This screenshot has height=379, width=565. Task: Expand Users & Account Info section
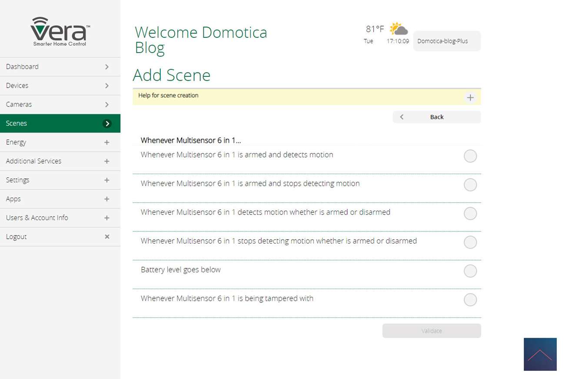[107, 218]
